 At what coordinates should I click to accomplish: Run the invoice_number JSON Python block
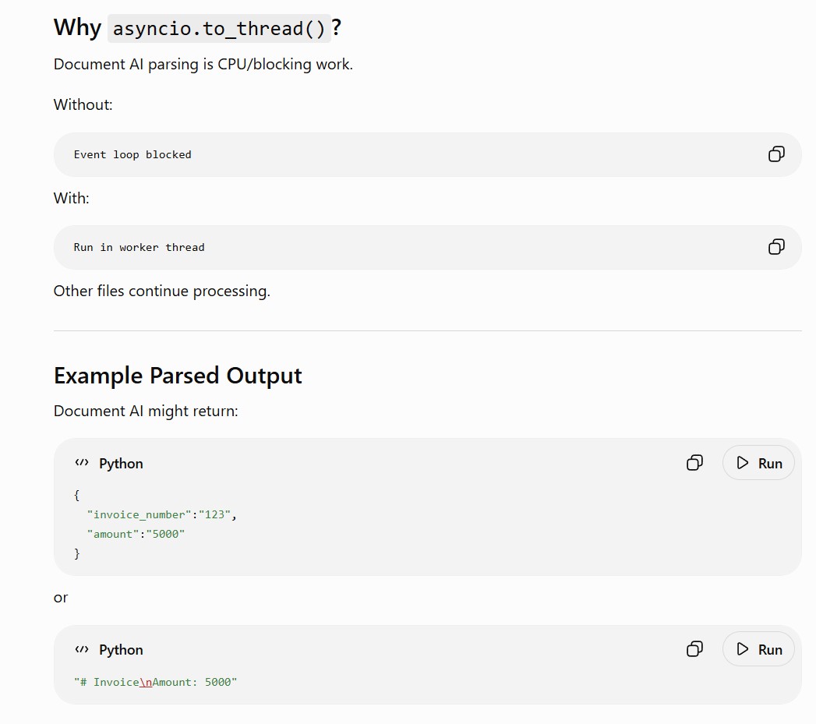pos(758,463)
